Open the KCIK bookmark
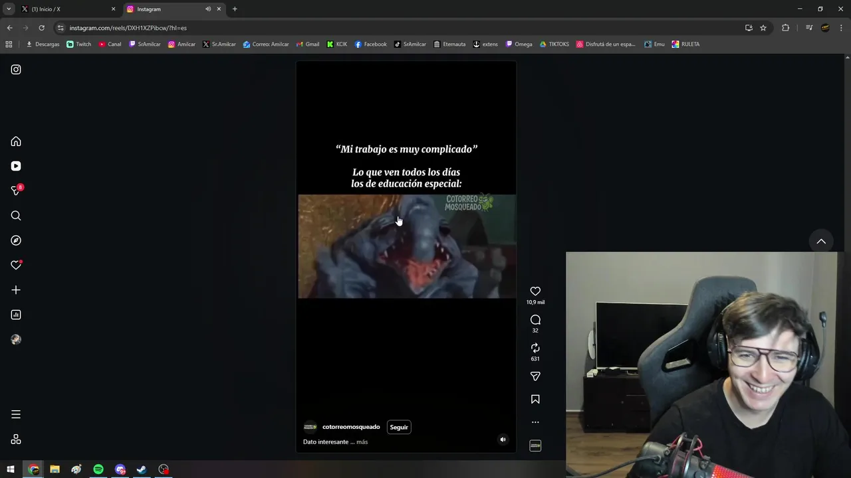This screenshot has width=851, height=478. point(336,44)
